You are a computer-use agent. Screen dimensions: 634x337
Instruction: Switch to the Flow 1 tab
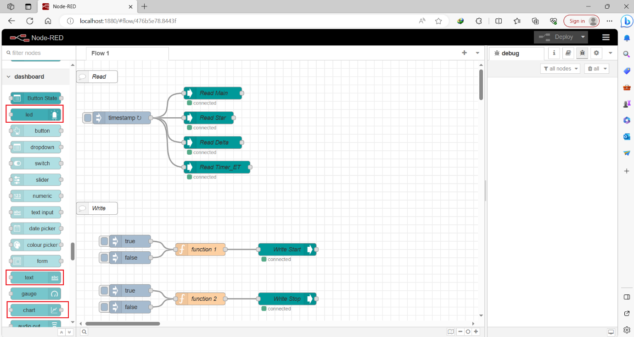click(x=100, y=53)
